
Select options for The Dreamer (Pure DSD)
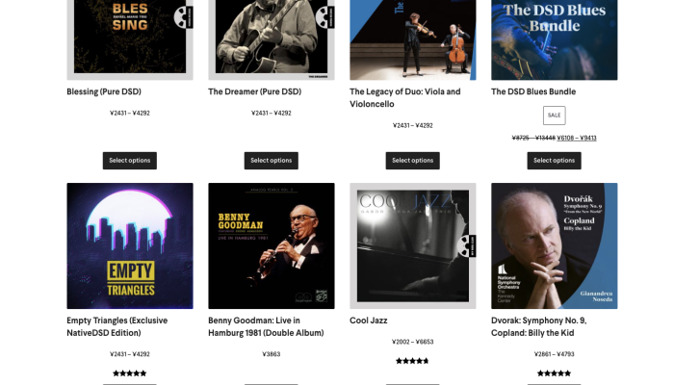[272, 161]
